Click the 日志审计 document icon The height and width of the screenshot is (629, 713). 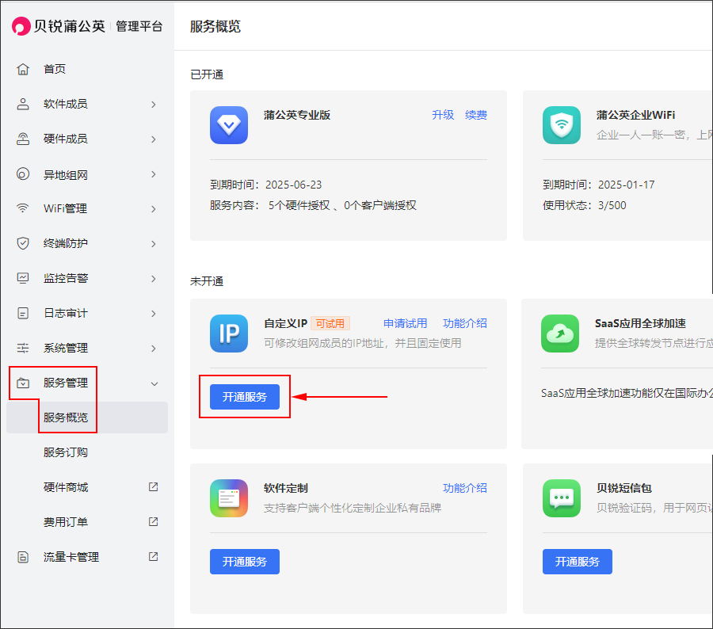23,313
